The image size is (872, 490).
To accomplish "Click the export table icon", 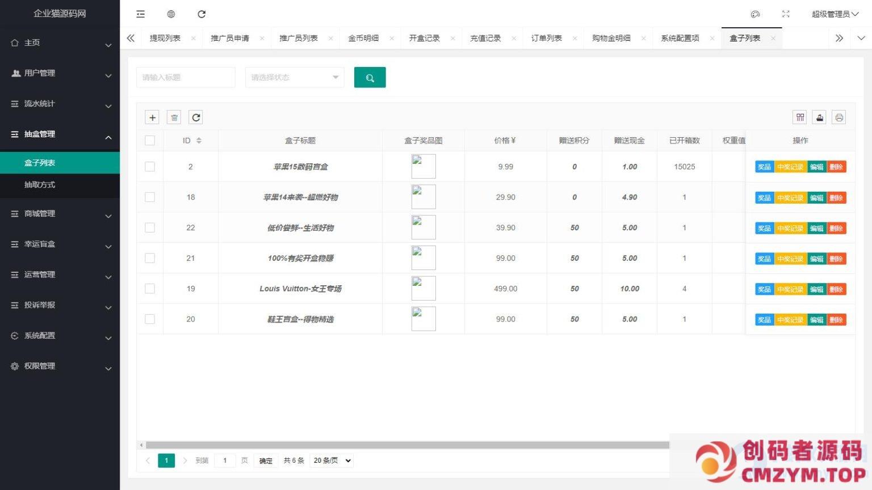I will coord(819,117).
